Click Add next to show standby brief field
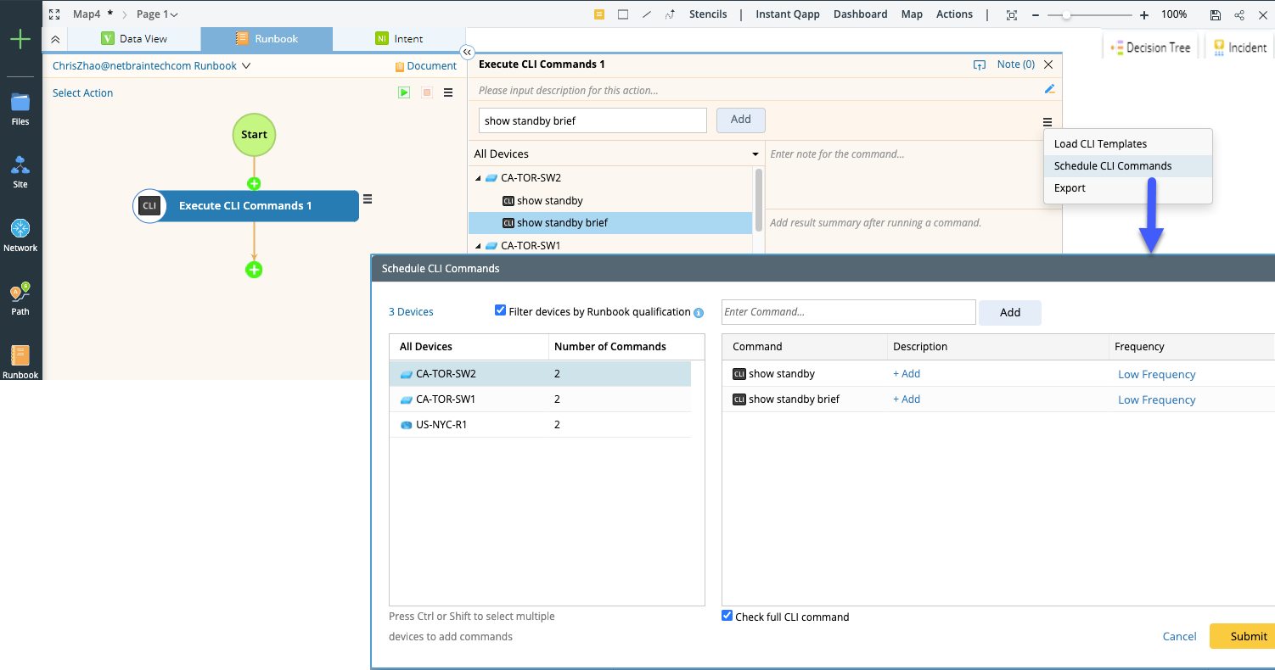 [741, 120]
